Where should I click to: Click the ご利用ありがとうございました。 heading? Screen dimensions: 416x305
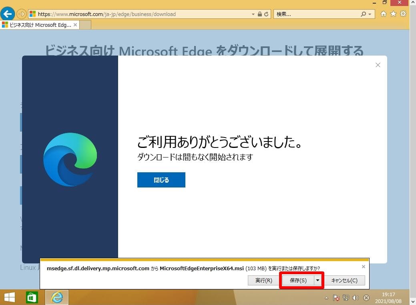219,142
